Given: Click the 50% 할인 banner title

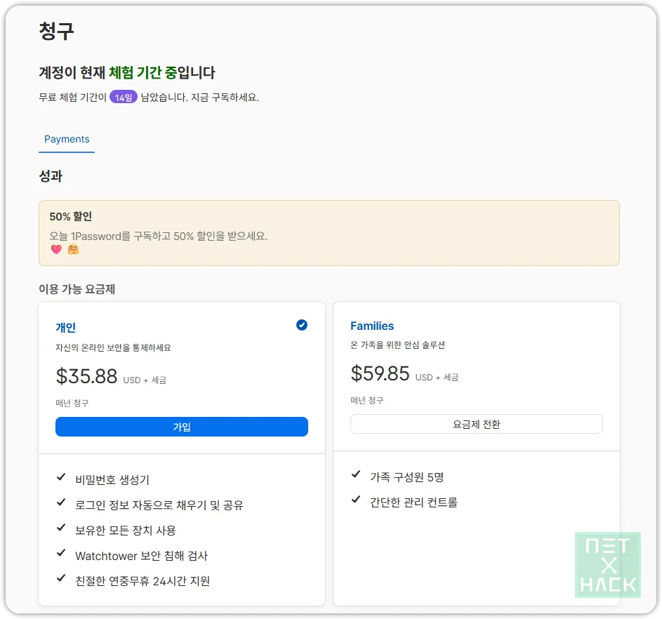Looking at the screenshot, I should [x=70, y=216].
